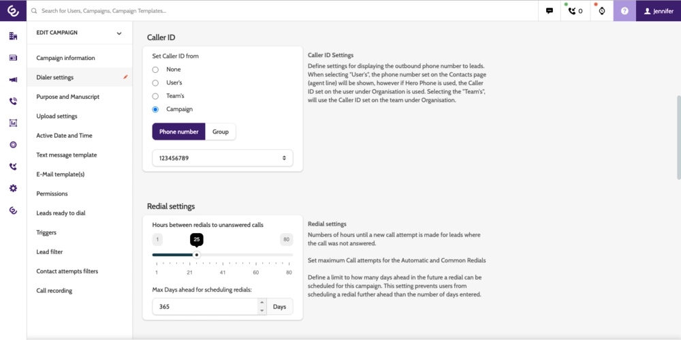Open the help question mark icon
Screen dimensions: 681x340
624,11
